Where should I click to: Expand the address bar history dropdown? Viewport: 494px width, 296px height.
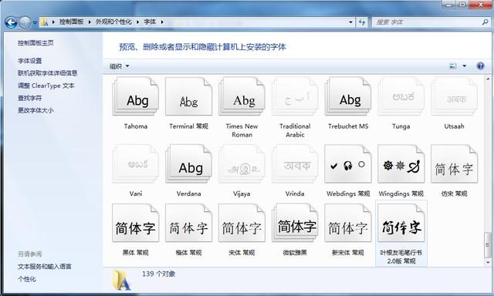pyautogui.click(x=350, y=22)
